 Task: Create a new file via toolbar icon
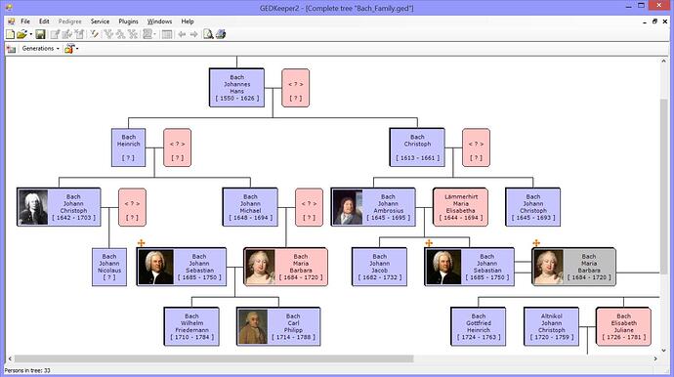[10, 34]
